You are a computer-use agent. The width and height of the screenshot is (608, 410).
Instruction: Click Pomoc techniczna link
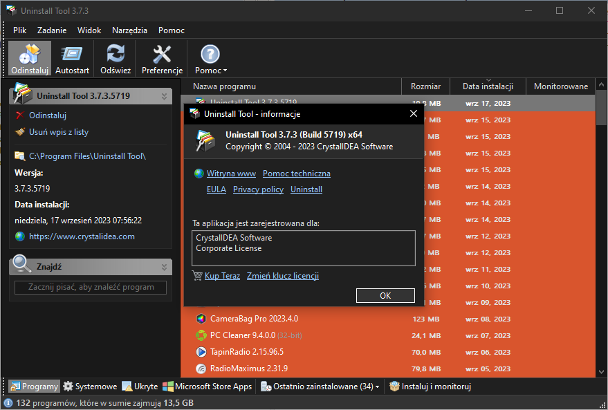coord(297,174)
